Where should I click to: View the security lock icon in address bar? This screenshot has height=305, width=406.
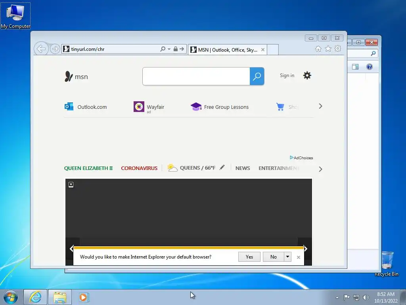176,49
